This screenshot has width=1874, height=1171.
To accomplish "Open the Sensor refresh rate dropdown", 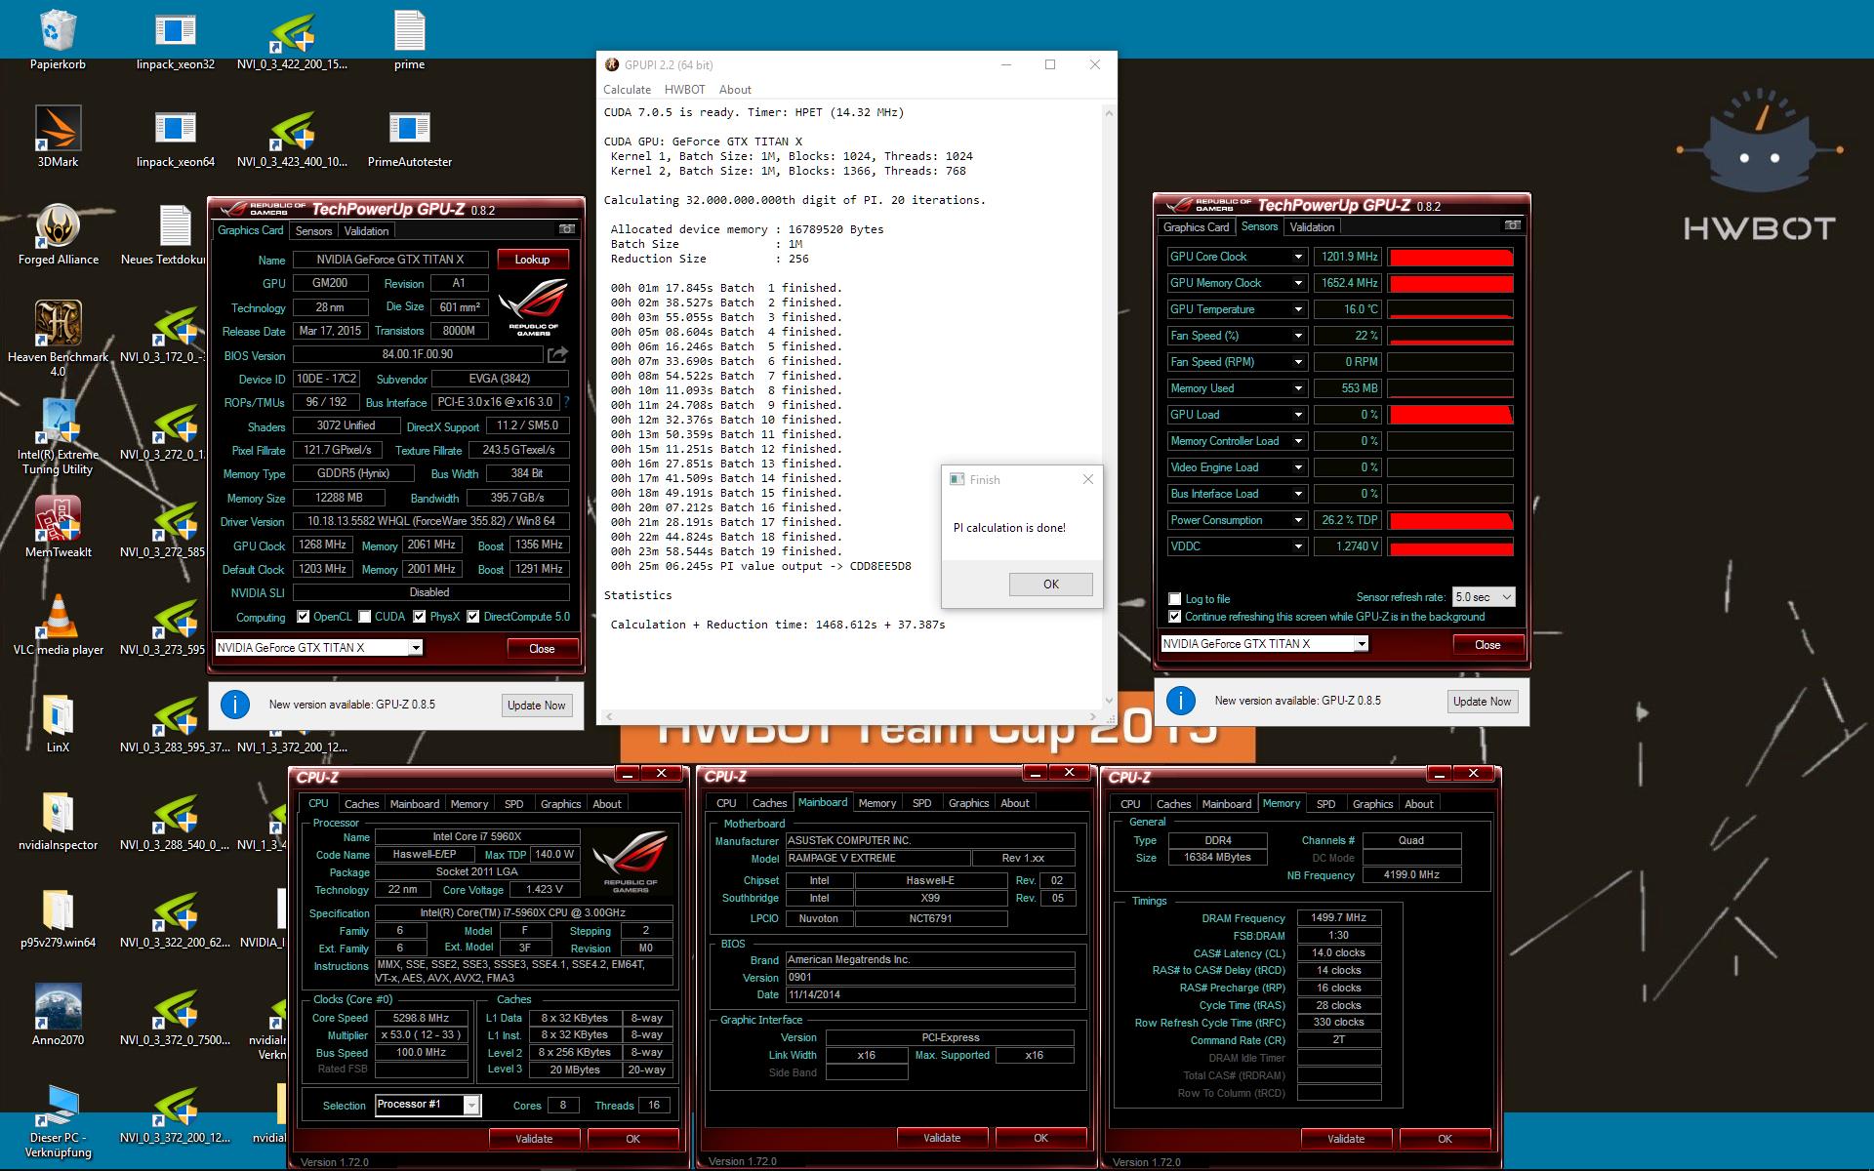I will [1484, 597].
